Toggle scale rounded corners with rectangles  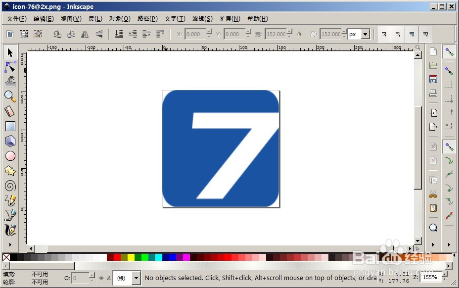tap(398, 34)
